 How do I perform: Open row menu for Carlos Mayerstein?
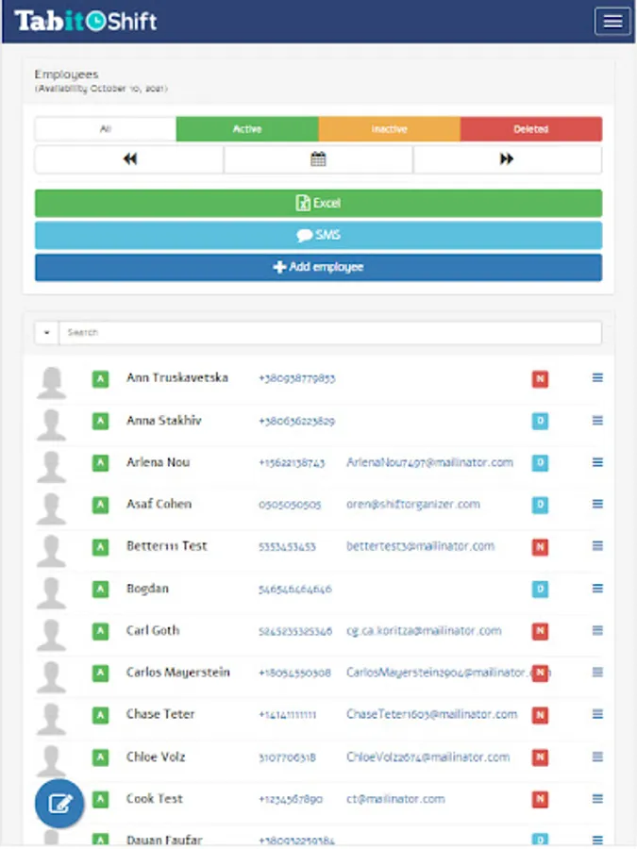tap(597, 672)
